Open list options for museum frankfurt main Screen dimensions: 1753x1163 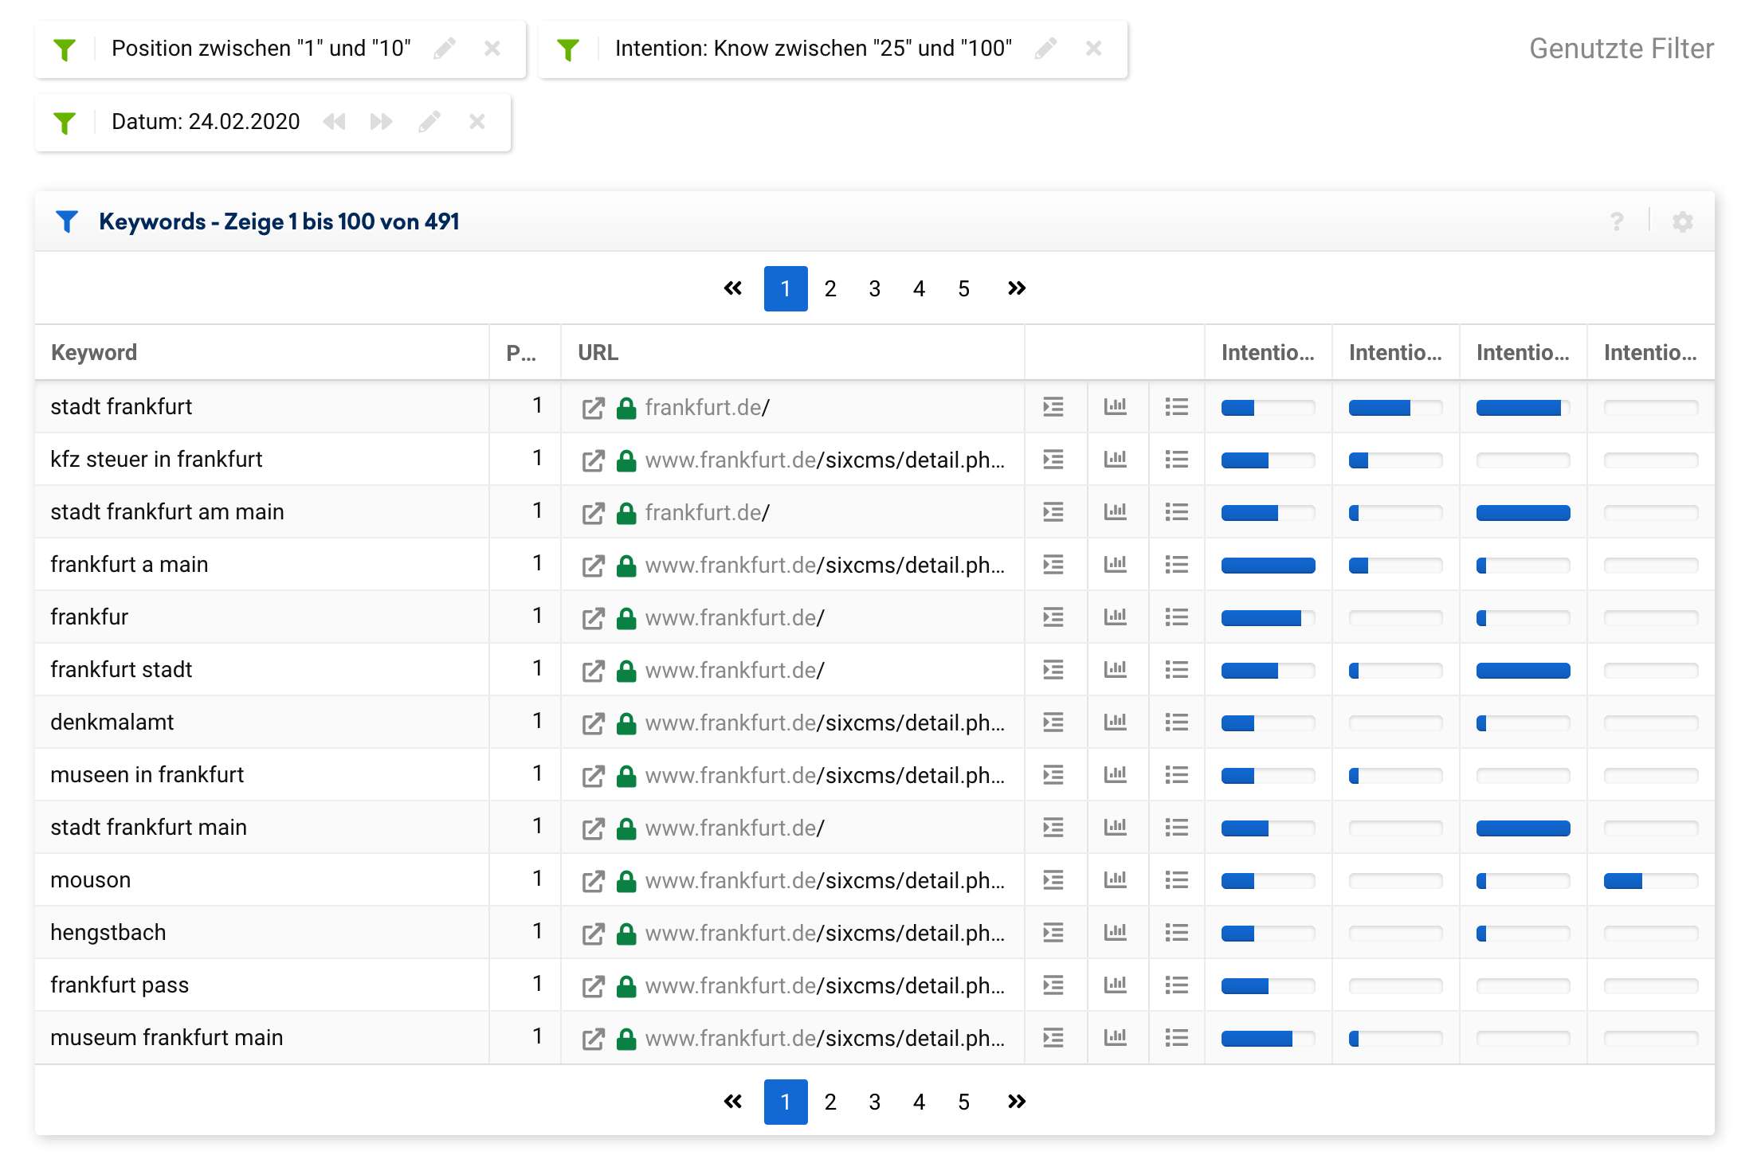tap(1177, 1038)
